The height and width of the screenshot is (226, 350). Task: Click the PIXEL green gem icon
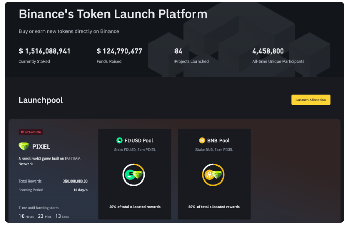click(24, 146)
